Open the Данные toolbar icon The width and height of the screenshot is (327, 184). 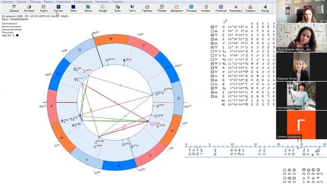(x=14, y=8)
